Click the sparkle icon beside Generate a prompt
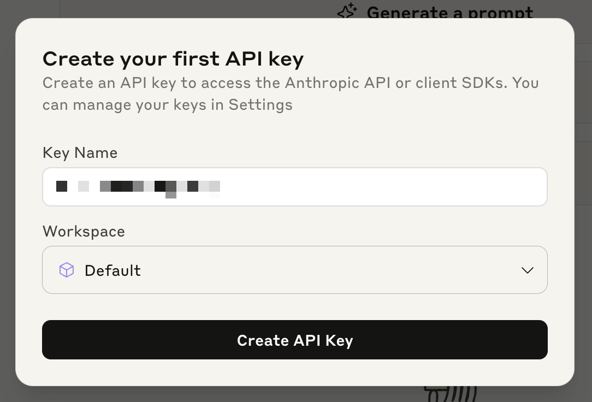Viewport: 592px width, 402px height. click(347, 11)
